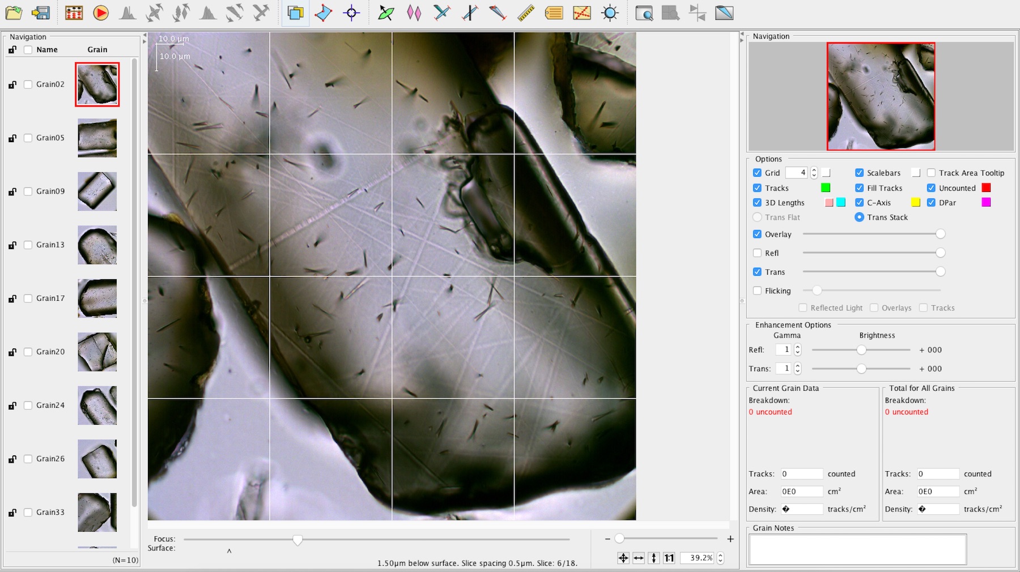Image resolution: width=1020 pixels, height=572 pixels.
Task: Click the fit-to-width horizontal arrows button
Action: tap(639, 558)
